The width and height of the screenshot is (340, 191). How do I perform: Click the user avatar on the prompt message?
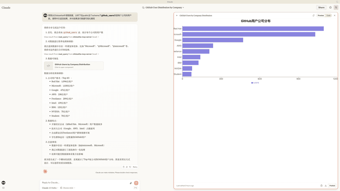[x=45, y=15]
